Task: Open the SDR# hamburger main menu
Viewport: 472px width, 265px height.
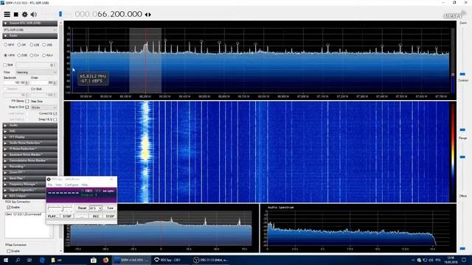Action: coord(7,14)
